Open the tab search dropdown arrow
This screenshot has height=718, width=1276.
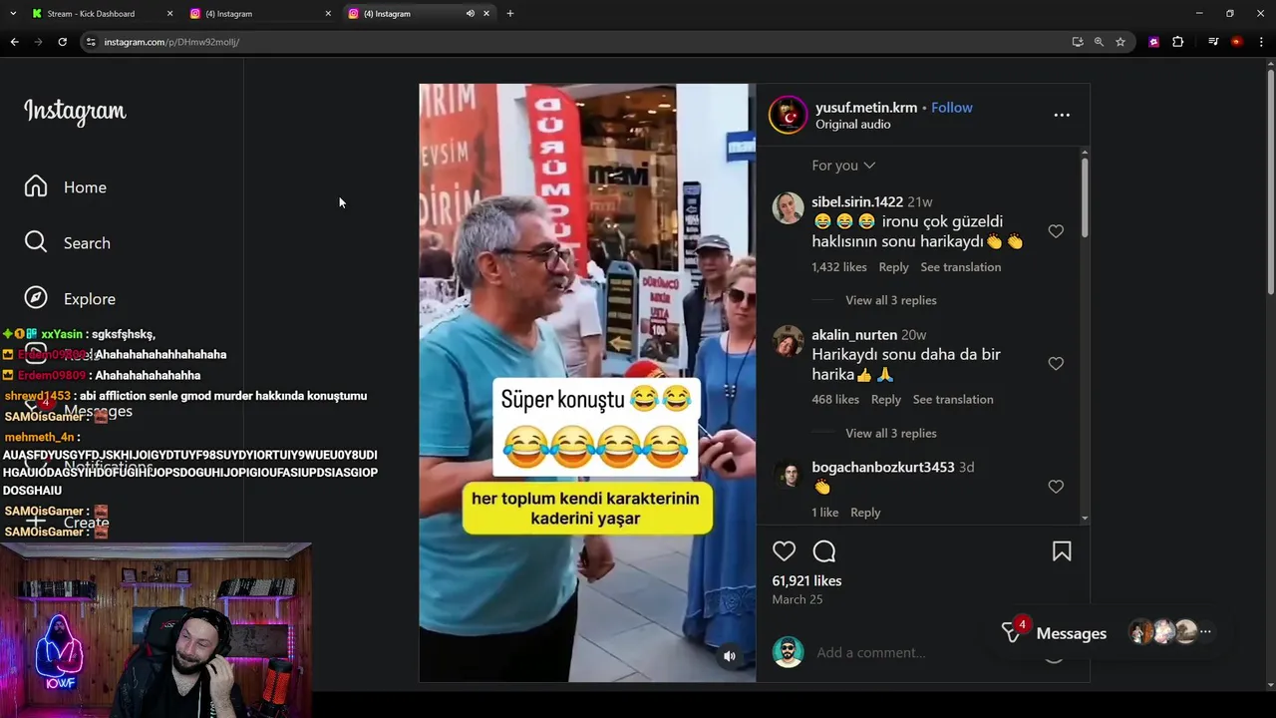click(x=13, y=14)
